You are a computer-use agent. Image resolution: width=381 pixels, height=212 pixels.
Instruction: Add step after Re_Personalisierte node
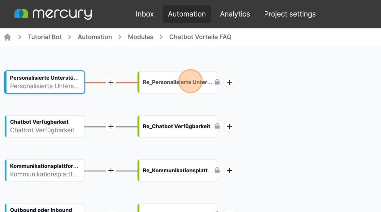pyautogui.click(x=230, y=82)
